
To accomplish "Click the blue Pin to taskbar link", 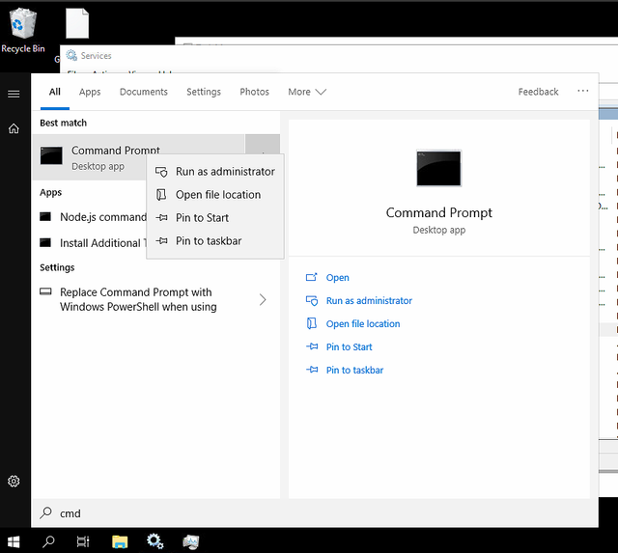I will 354,370.
